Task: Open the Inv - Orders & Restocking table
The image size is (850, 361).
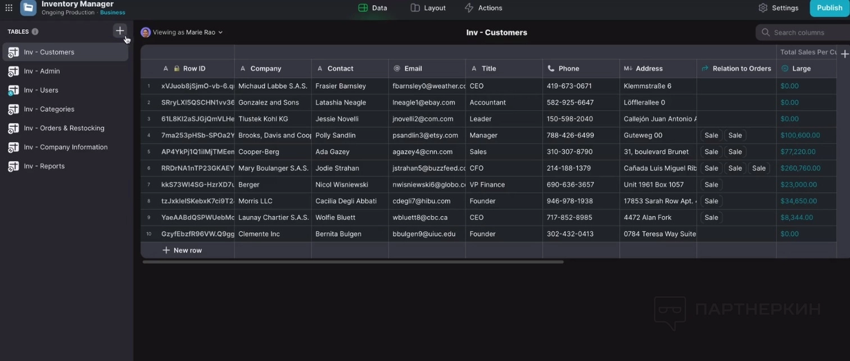Action: pyautogui.click(x=64, y=128)
